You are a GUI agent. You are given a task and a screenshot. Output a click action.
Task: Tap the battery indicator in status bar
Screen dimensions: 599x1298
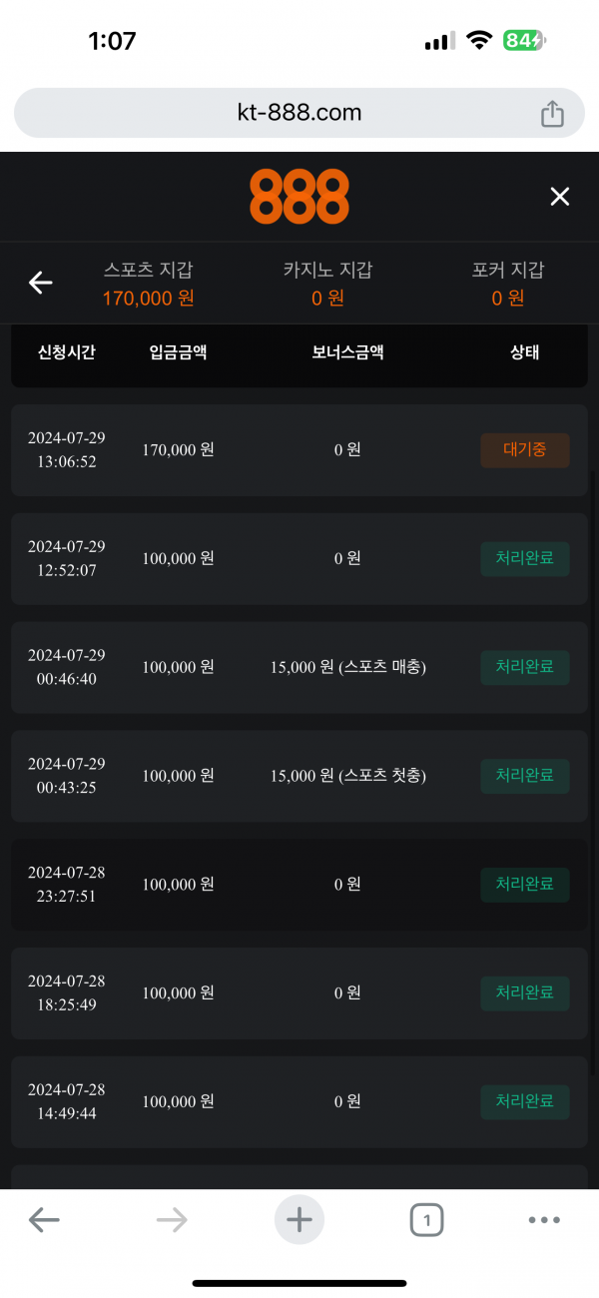[x=524, y=41]
